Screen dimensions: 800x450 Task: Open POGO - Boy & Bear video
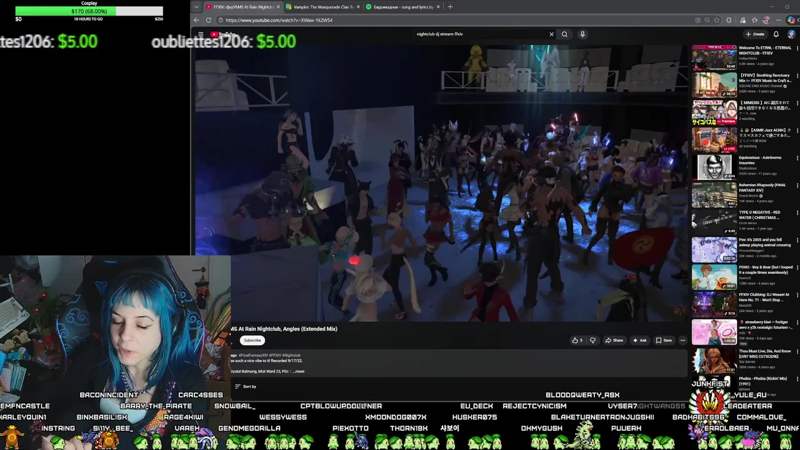pyautogui.click(x=714, y=277)
